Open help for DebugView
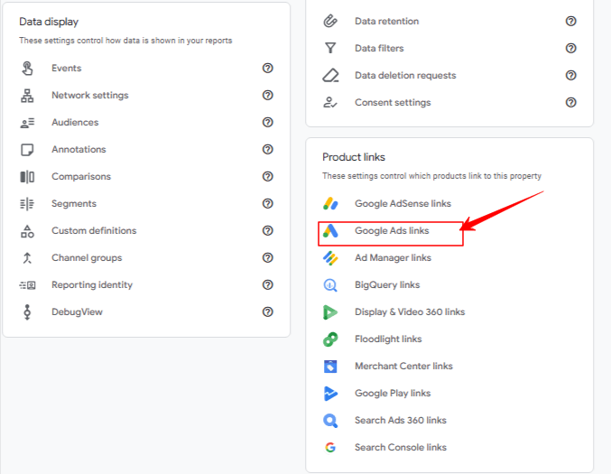This screenshot has height=474, width=611. 268,311
